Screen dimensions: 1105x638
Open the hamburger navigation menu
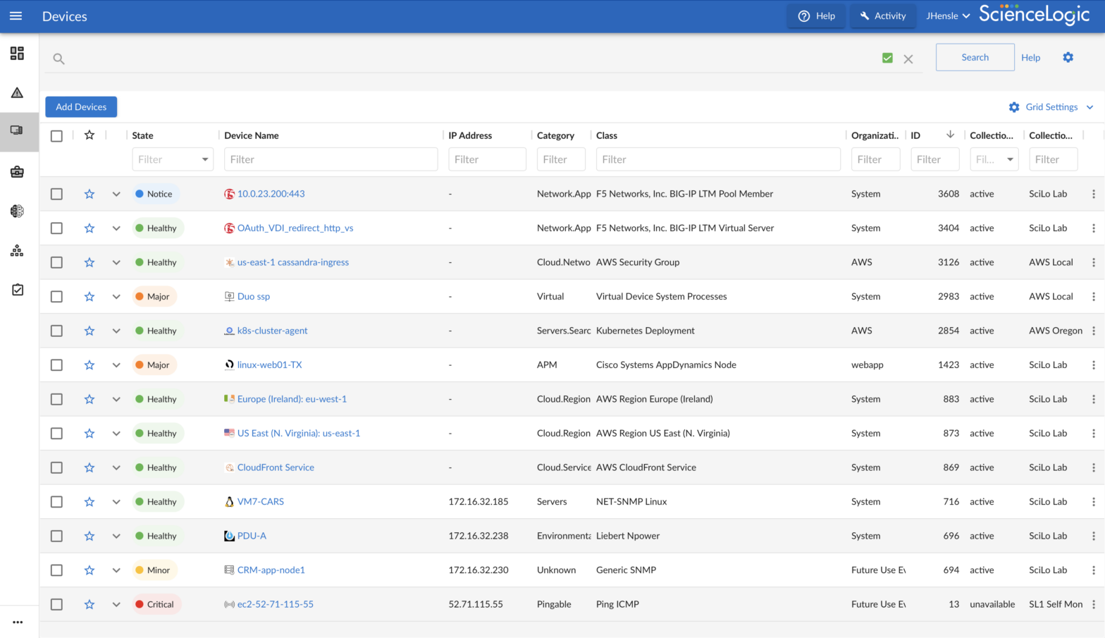point(16,16)
